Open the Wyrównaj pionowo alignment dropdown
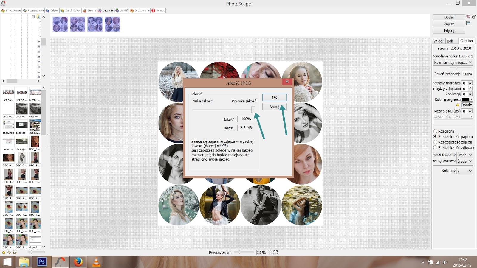477x268 pixels. pyautogui.click(x=465, y=161)
